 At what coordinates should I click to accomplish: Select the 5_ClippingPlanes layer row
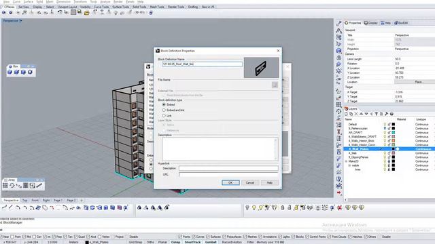[389, 157]
